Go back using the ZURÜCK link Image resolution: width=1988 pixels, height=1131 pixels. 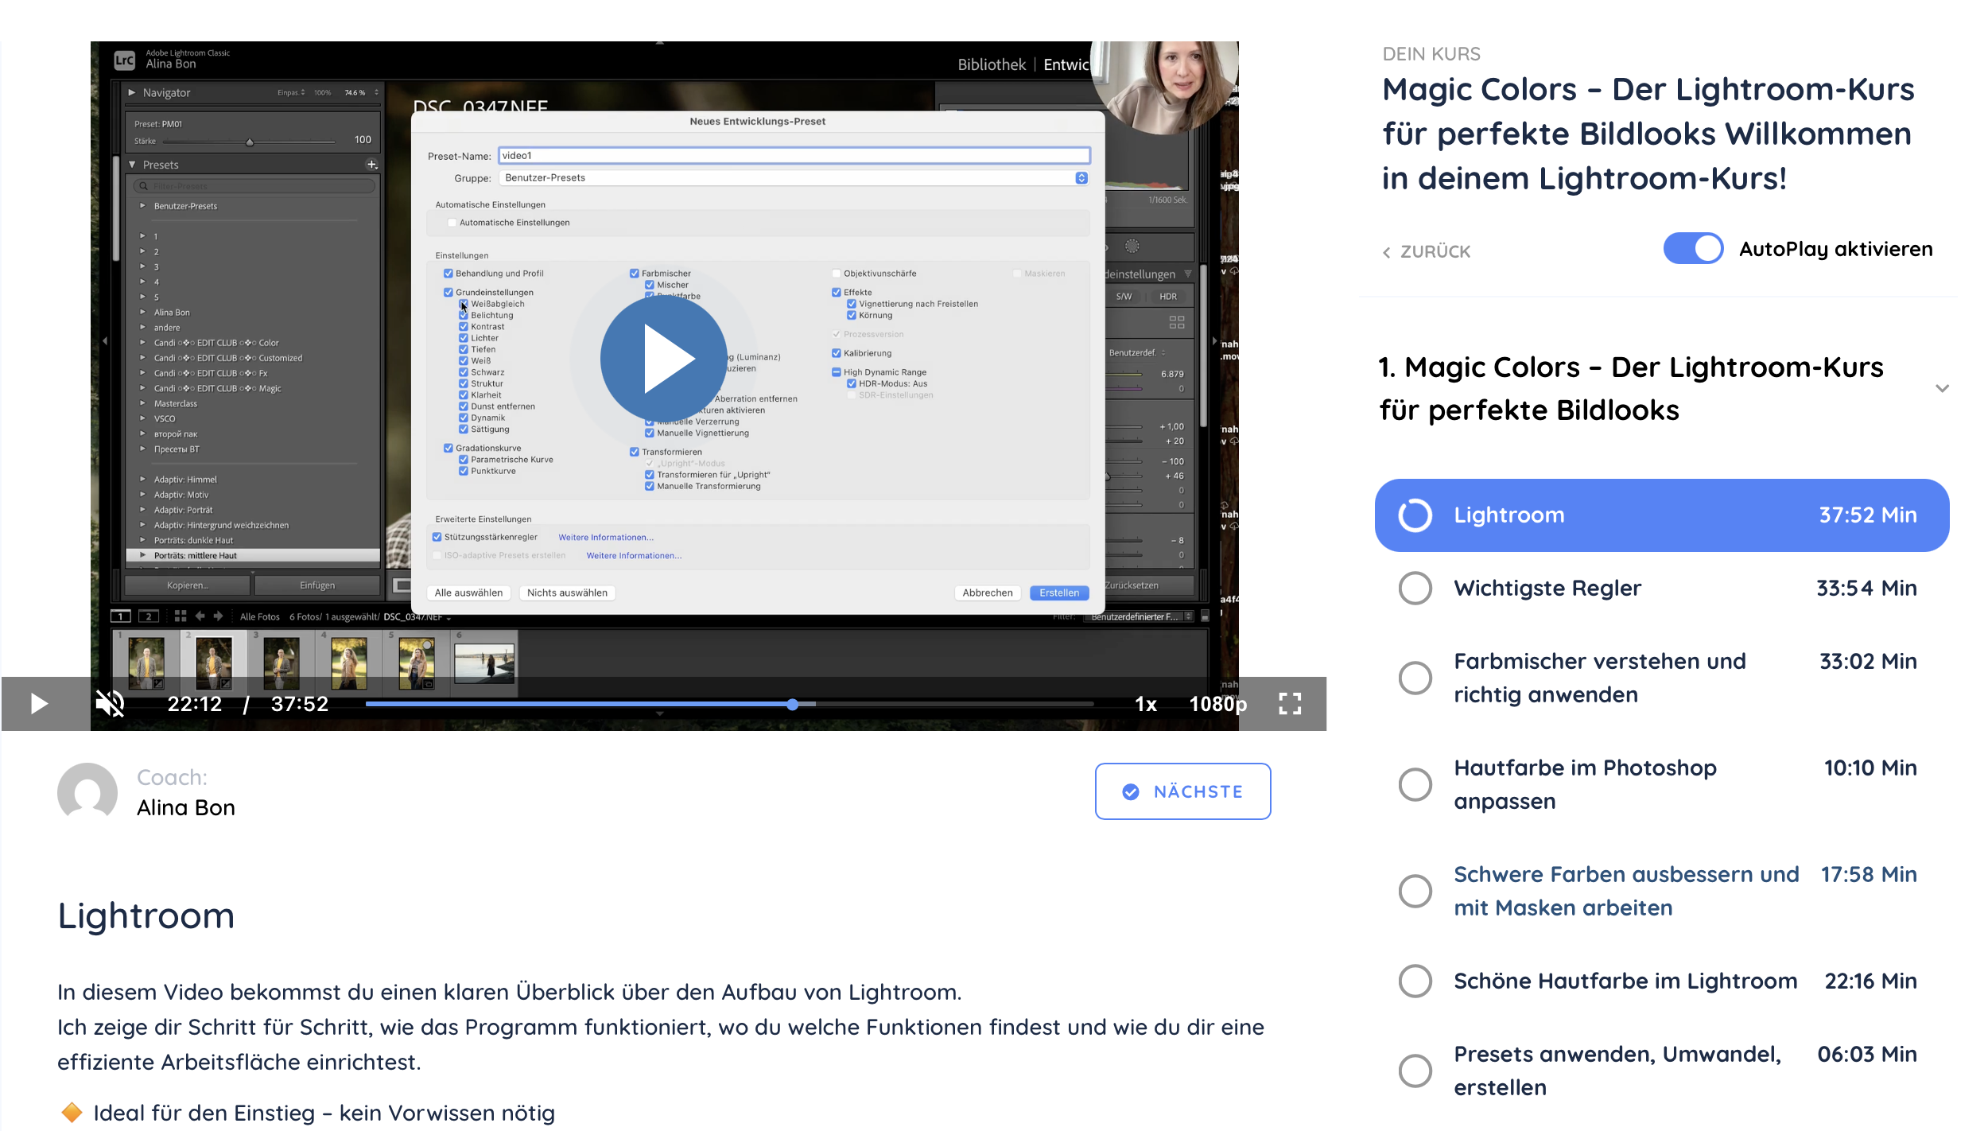click(x=1435, y=252)
